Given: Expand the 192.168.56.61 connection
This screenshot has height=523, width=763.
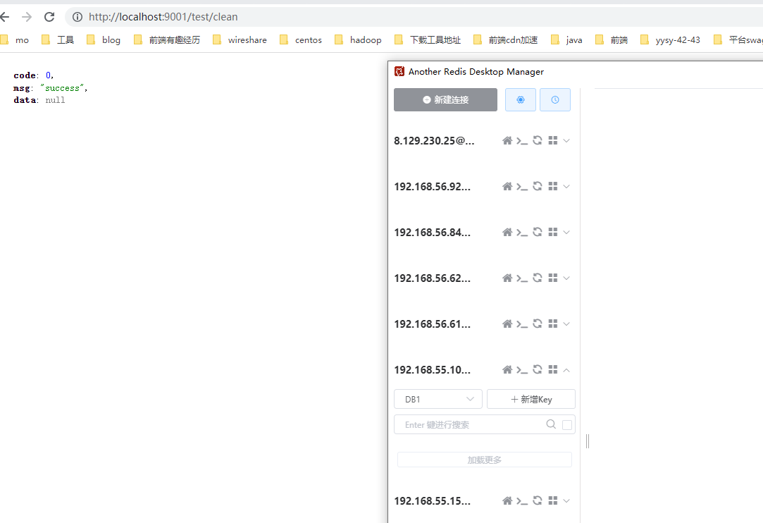Looking at the screenshot, I should pyautogui.click(x=566, y=324).
